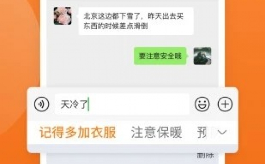
Task: Tap the keyboard strip below the candidate bar
Action: click(132, 148)
